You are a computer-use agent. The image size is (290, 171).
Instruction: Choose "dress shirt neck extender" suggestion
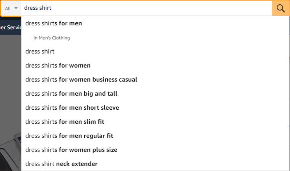coord(61,164)
